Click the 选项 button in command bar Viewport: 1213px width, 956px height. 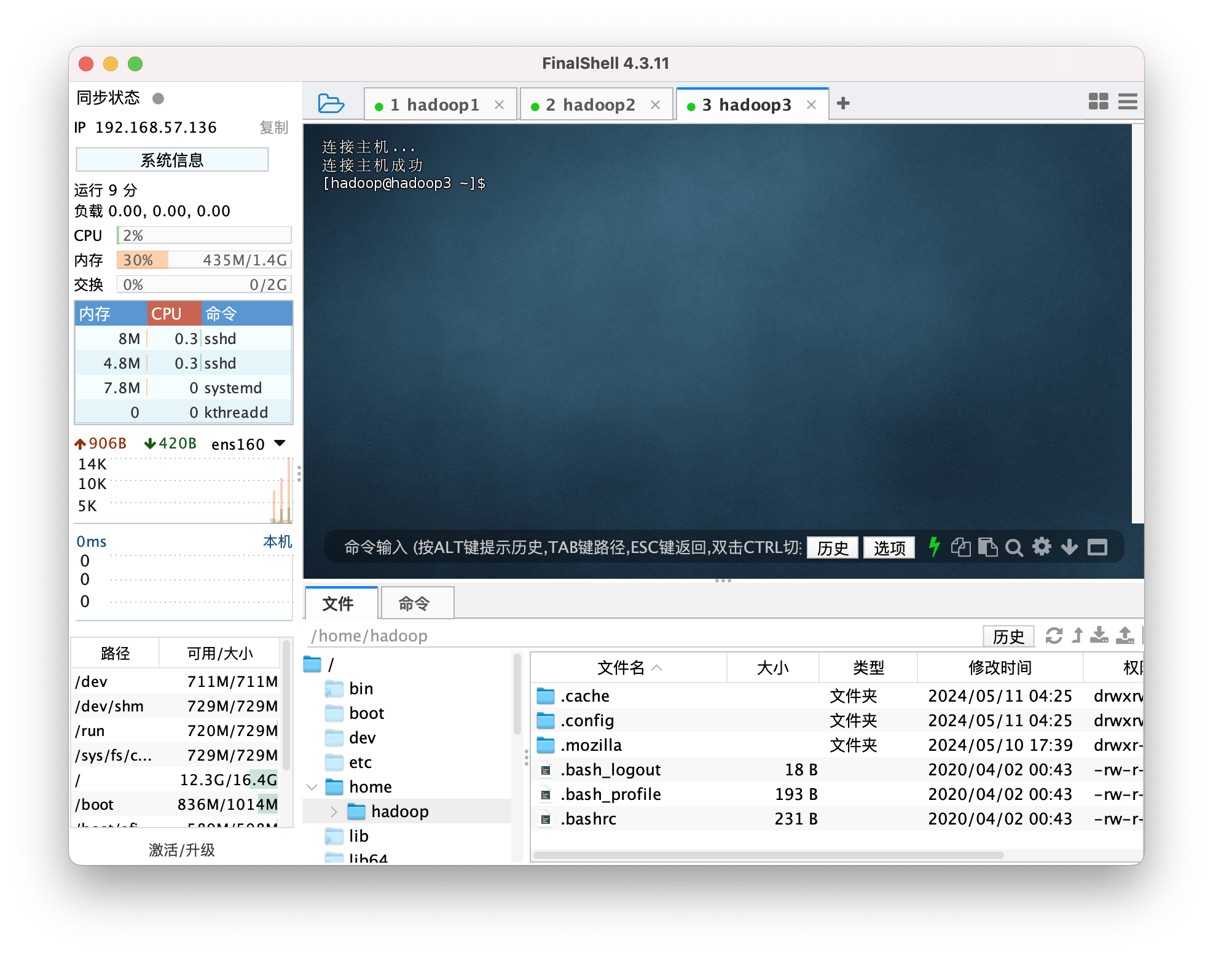(889, 547)
